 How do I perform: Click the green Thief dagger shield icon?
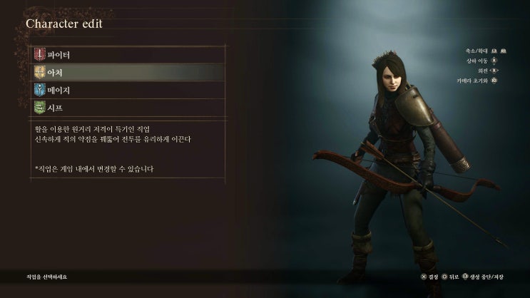[x=39, y=108]
